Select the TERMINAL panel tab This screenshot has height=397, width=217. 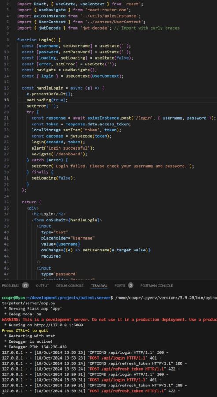pyautogui.click(x=99, y=285)
